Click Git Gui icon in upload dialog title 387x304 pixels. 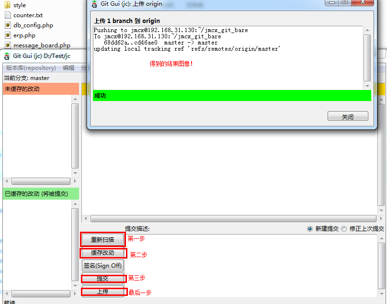click(x=94, y=4)
